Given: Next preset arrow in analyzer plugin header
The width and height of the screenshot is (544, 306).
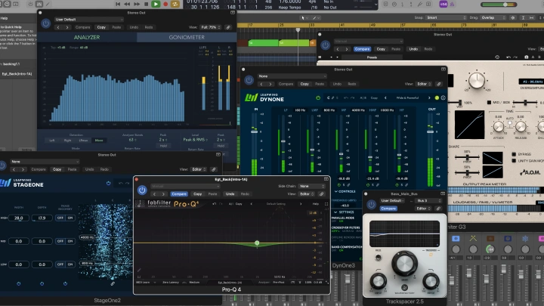Looking at the screenshot, I should click(67, 27).
